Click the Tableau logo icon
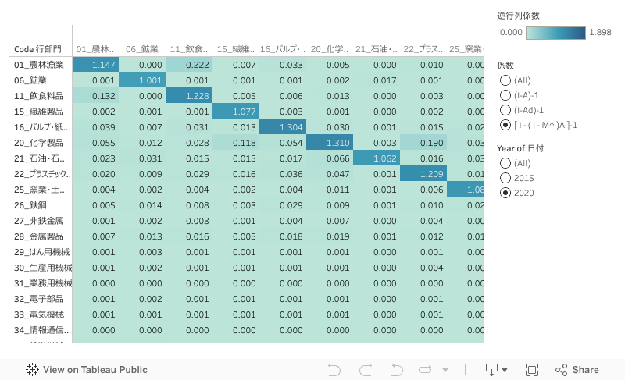The height and width of the screenshot is (380, 625). coord(33,370)
